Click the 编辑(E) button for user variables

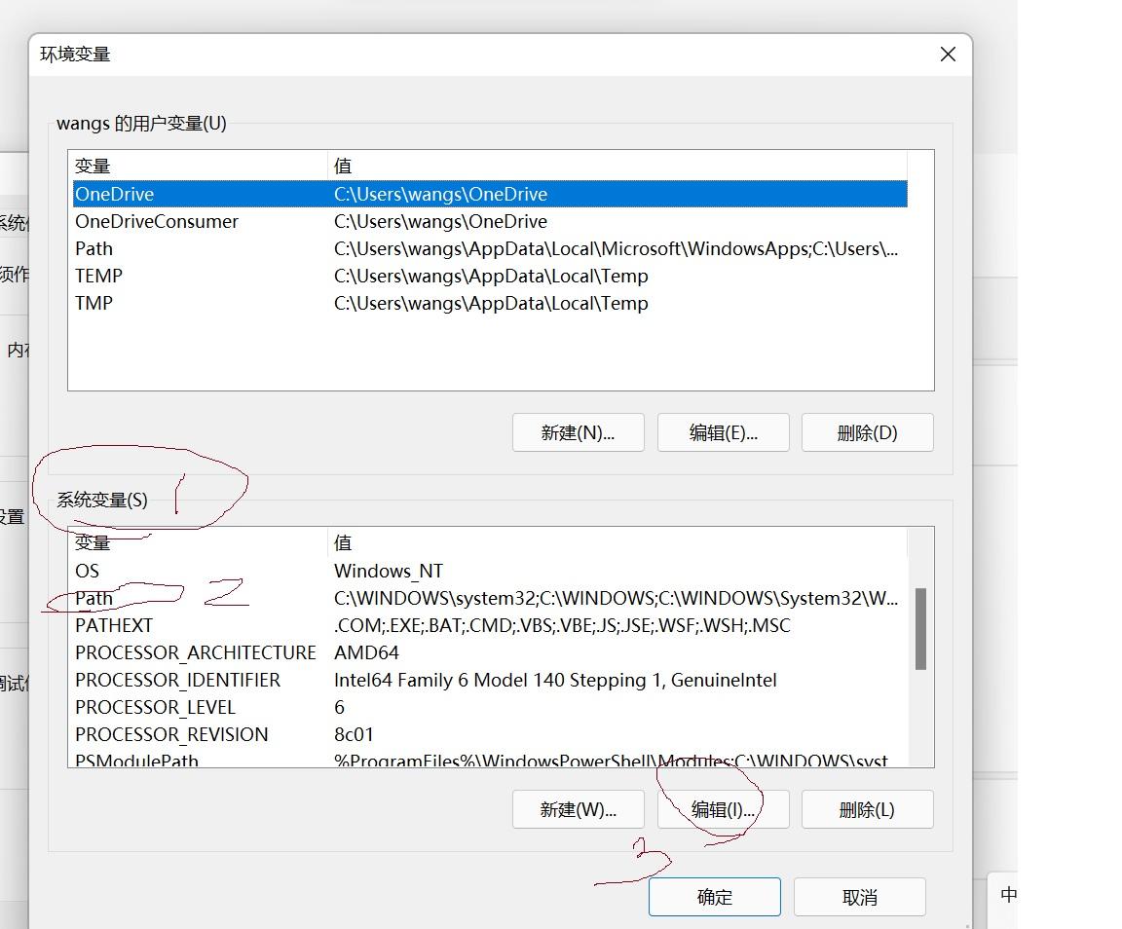723,432
